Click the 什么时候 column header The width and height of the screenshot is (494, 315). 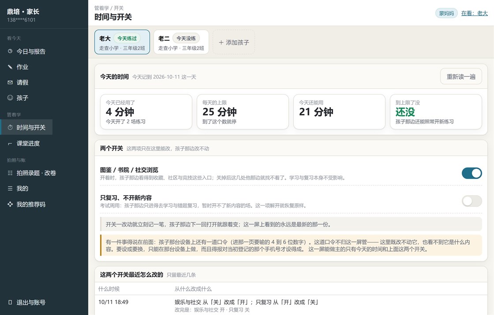[x=109, y=289]
